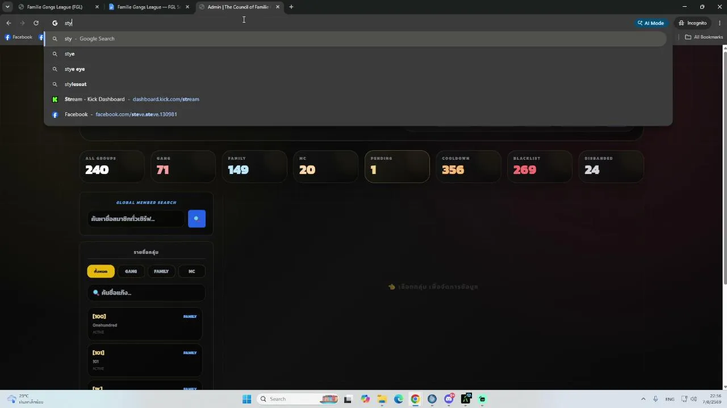Click the Facebook icon in suggestion list
Screen dimensions: 727x408
coord(55,114)
